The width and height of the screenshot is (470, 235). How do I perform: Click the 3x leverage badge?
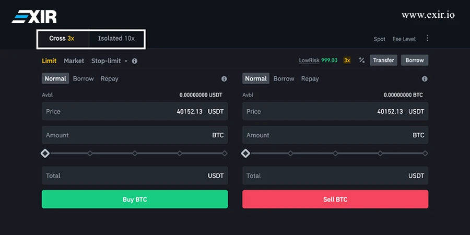[347, 60]
